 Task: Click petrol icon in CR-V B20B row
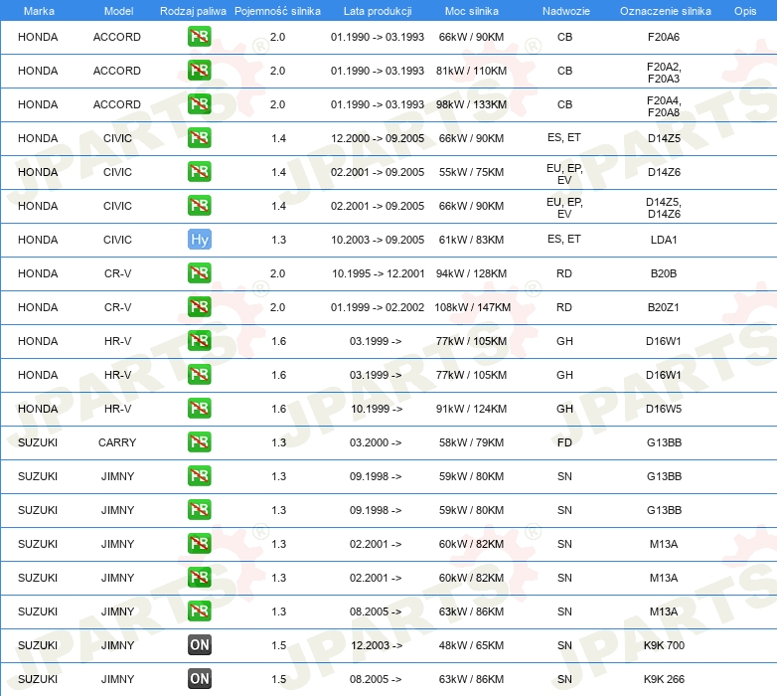(199, 273)
